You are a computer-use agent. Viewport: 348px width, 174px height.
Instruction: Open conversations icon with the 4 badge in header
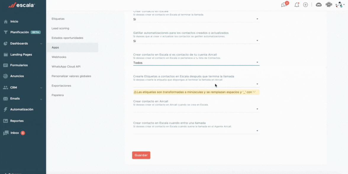(285, 4)
